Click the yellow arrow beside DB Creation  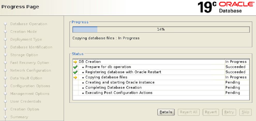click(x=75, y=62)
